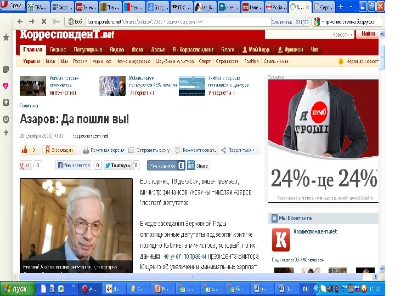Open 'Я - Корреспондент' menu section

(x=193, y=49)
